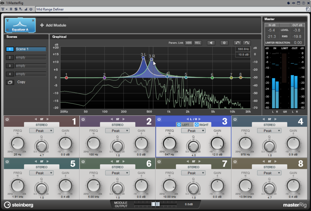Select scene slot 1 button
311x211 pixels.
pos(10,49)
